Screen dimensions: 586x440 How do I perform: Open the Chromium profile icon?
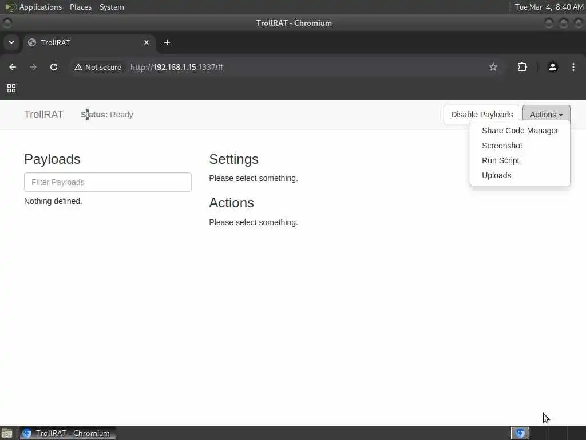point(553,67)
